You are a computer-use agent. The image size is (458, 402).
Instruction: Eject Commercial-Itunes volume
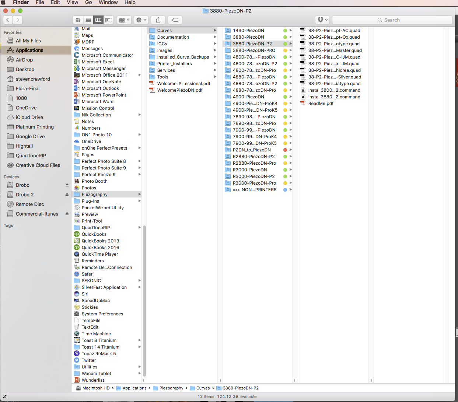(x=67, y=214)
